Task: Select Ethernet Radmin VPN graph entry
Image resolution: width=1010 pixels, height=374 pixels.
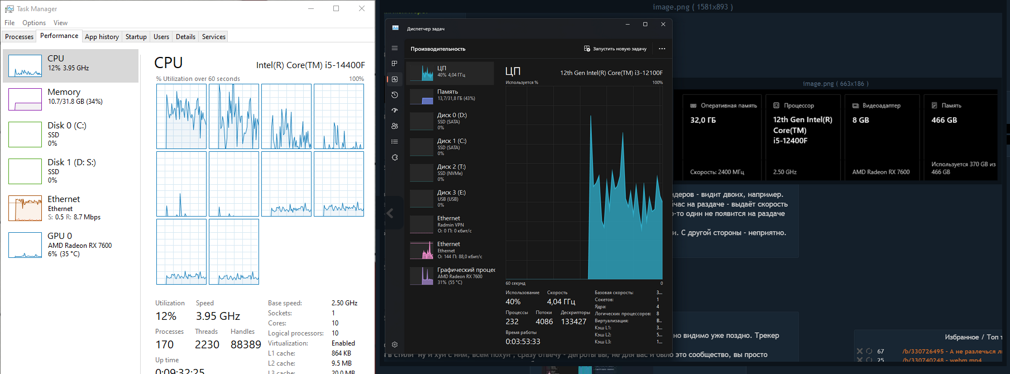Action: click(x=450, y=224)
